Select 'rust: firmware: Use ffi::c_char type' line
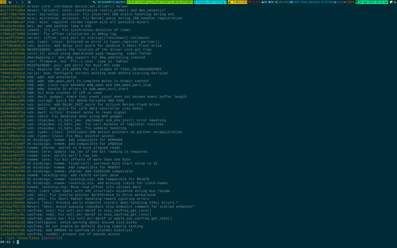 click(x=64, y=61)
